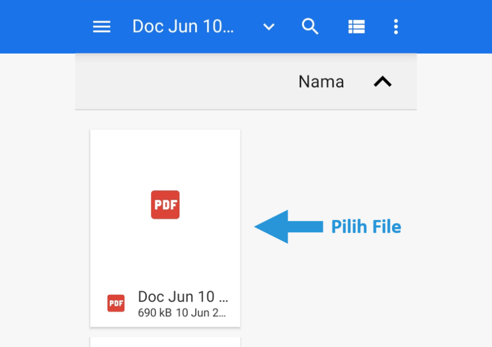Click the large red PDF icon
This screenshot has width=492, height=347.
pos(165,204)
